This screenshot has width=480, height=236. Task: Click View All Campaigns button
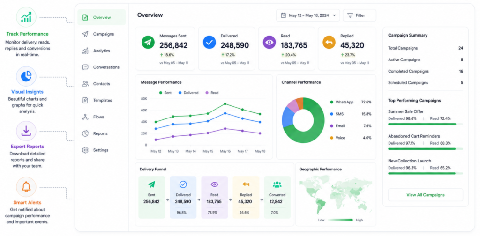(x=426, y=195)
